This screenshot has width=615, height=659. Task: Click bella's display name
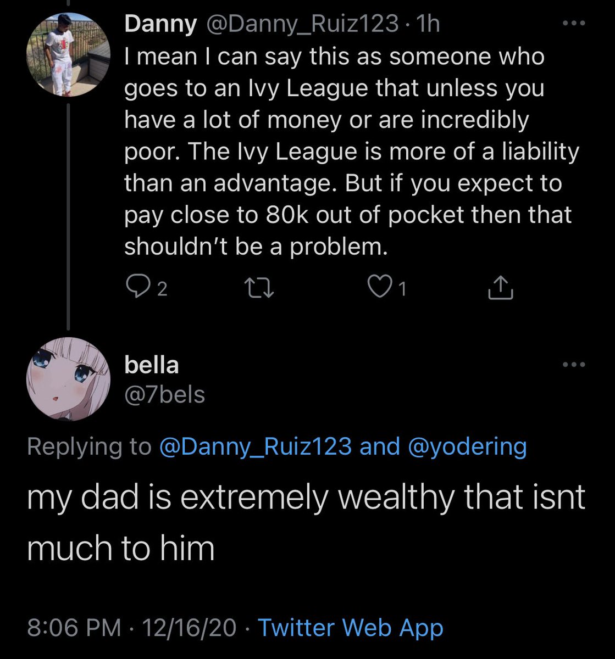[152, 365]
